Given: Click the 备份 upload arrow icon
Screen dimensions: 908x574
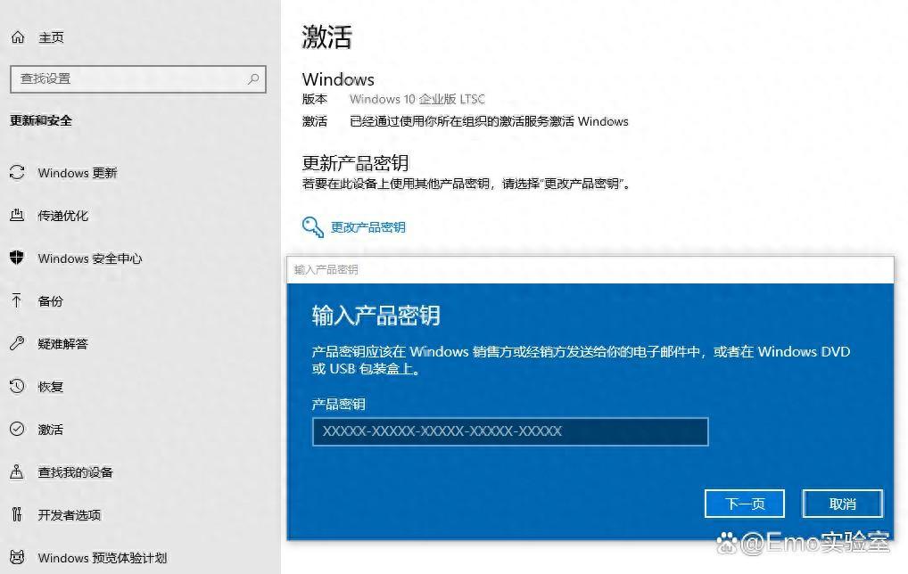Looking at the screenshot, I should 17,301.
